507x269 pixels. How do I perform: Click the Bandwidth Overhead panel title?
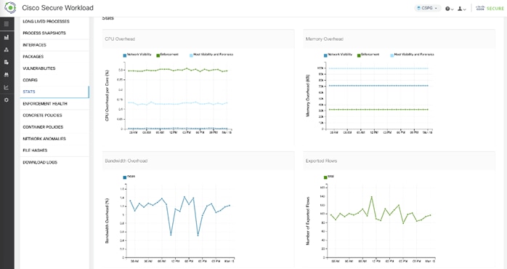tap(126, 161)
